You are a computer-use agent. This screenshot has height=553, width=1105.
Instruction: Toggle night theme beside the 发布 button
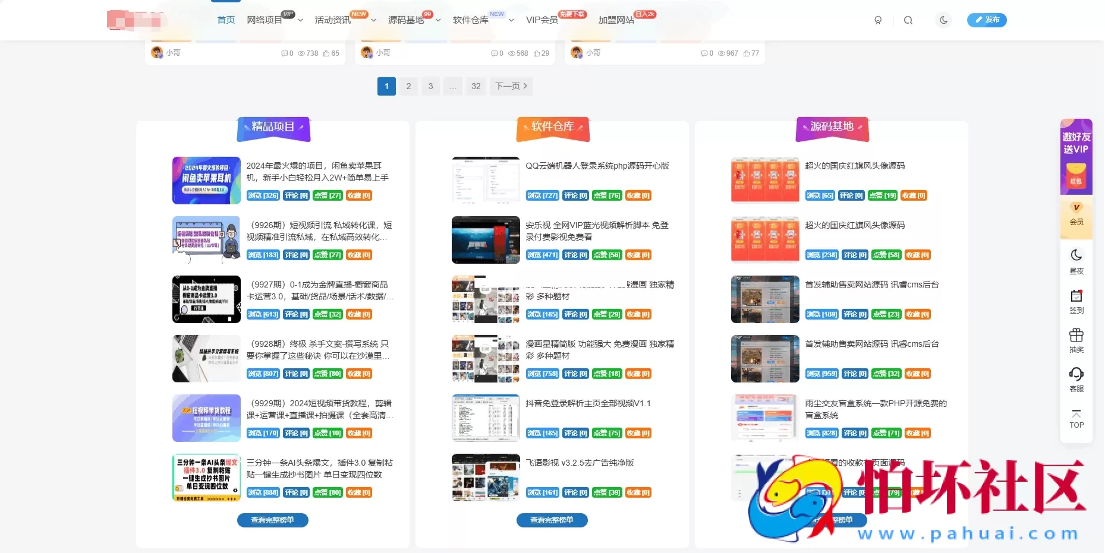point(944,20)
